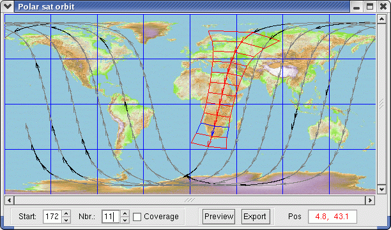Increase the Start value with up arrow

click(x=66, y=213)
